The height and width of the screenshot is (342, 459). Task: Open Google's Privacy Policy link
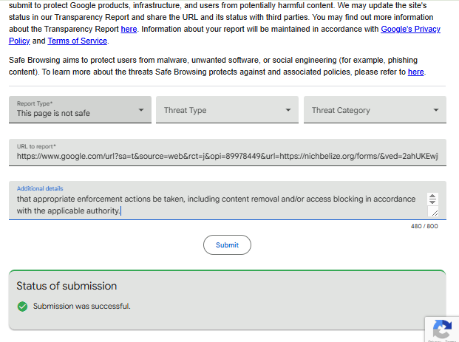click(410, 29)
